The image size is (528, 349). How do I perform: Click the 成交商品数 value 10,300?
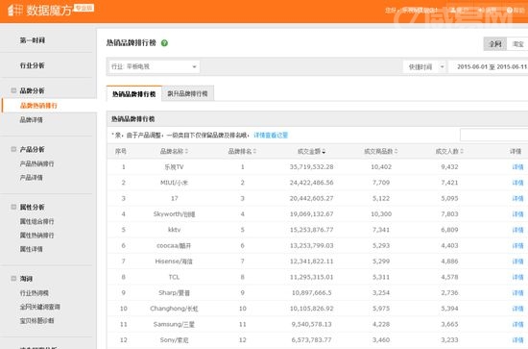(381, 214)
